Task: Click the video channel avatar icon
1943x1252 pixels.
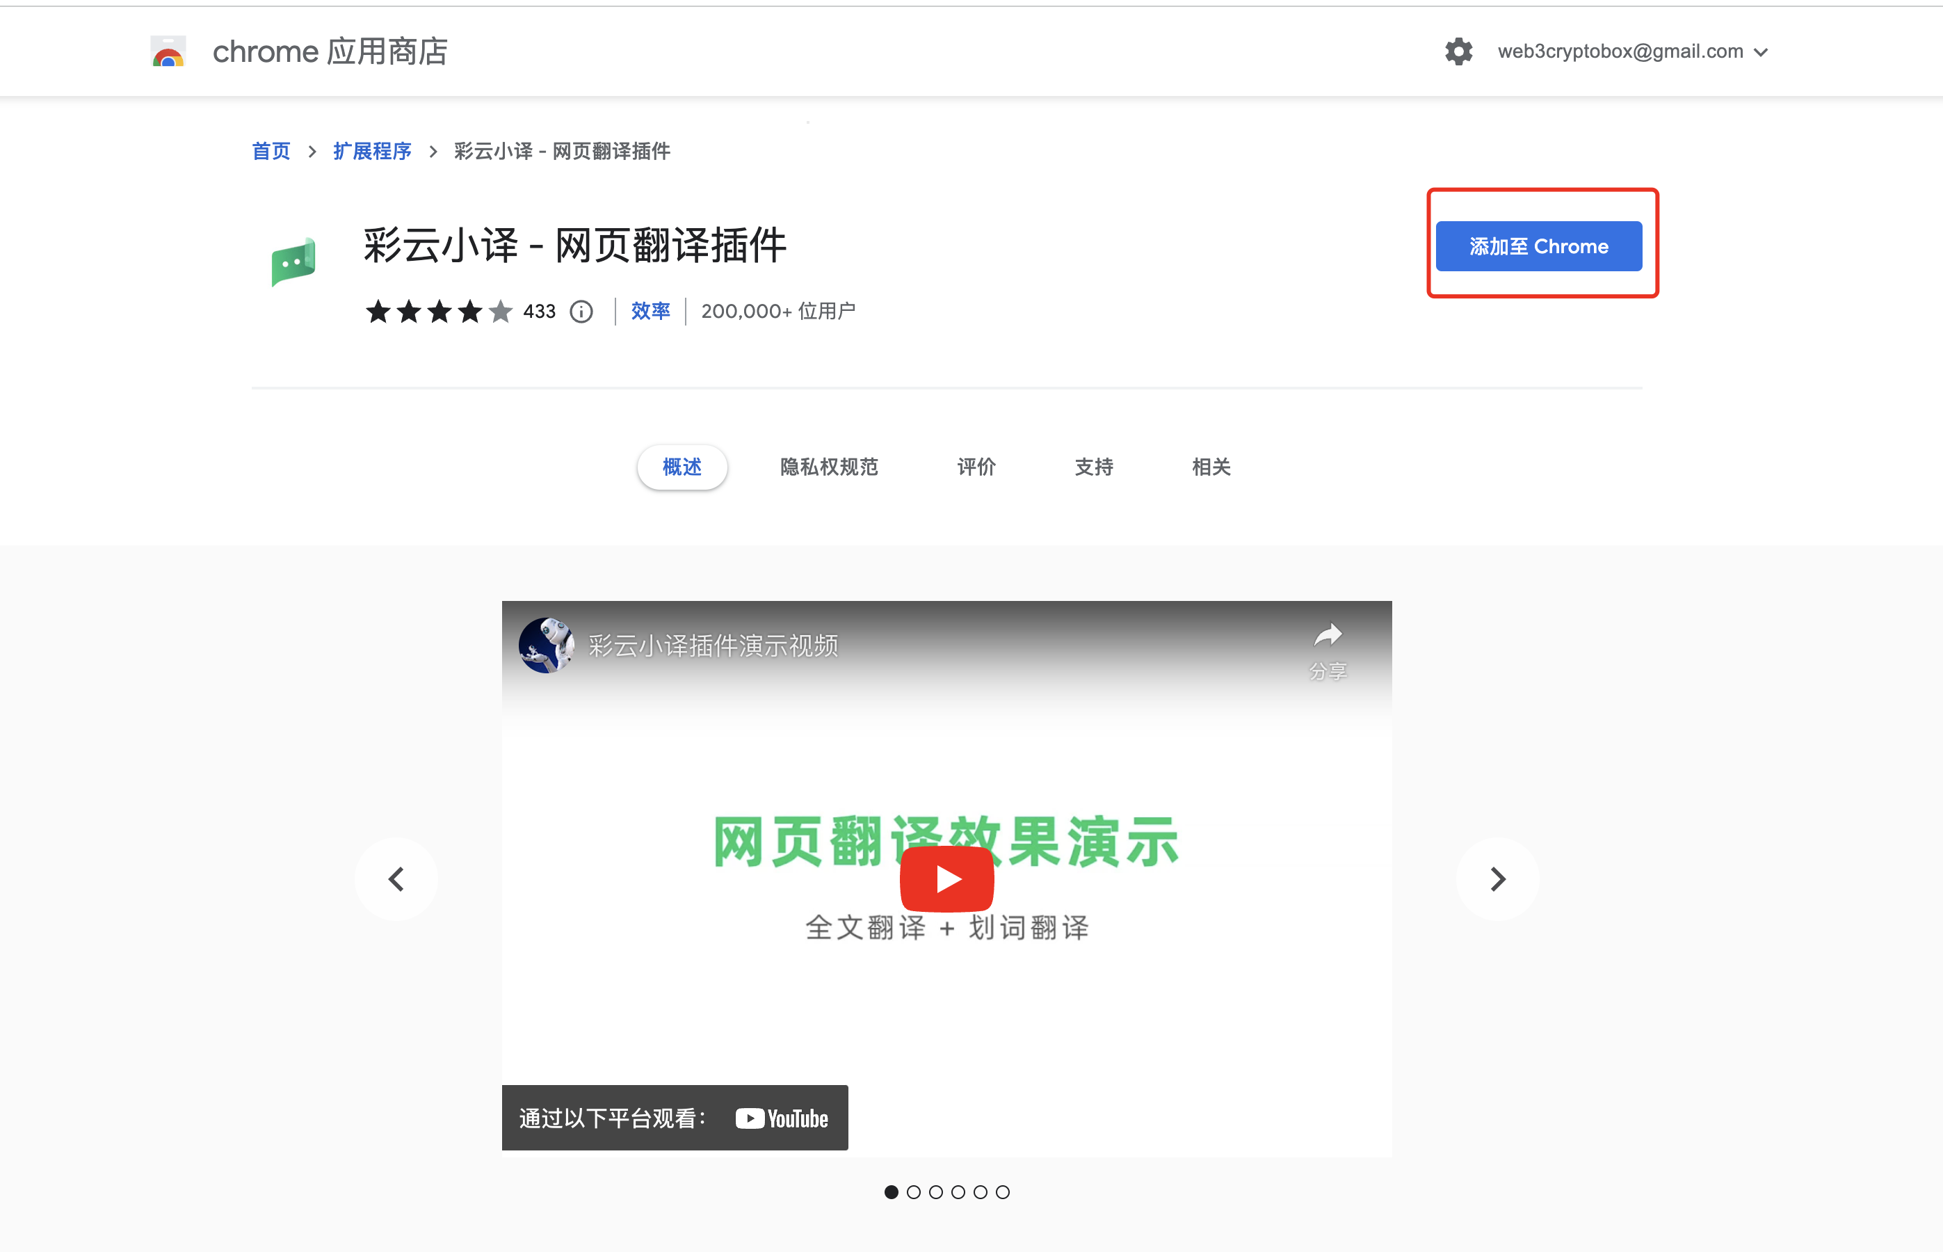Action: coord(546,645)
